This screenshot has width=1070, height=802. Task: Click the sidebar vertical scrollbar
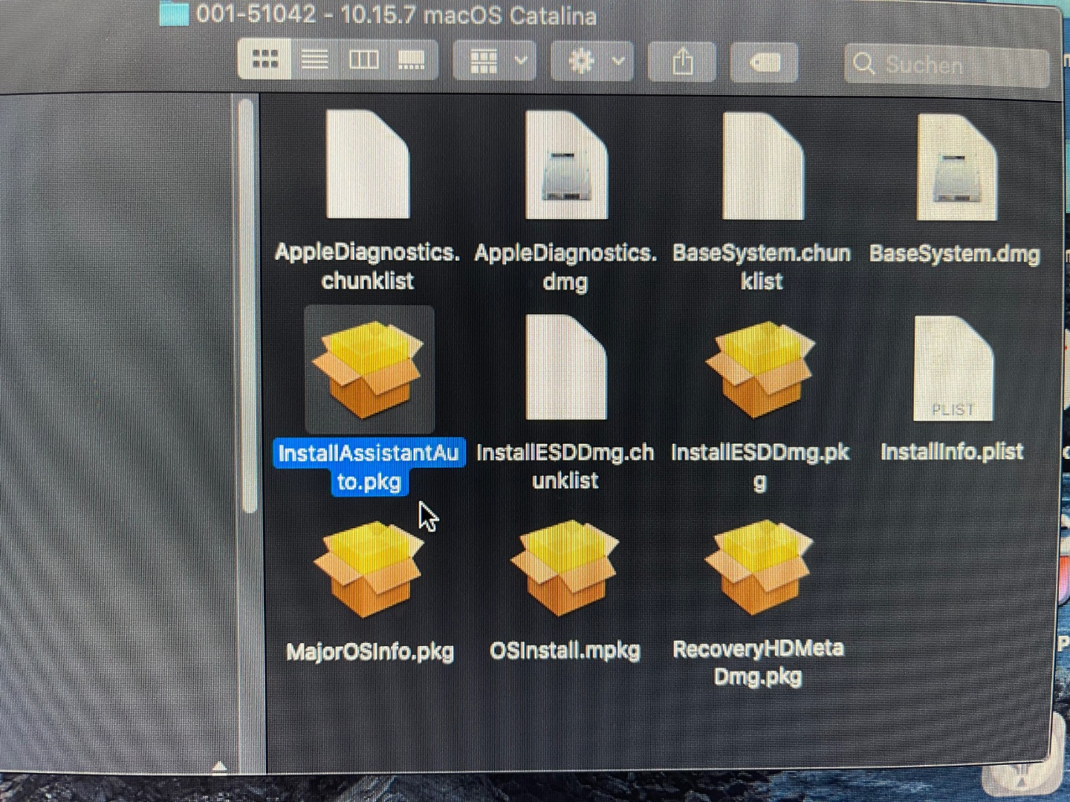[248, 306]
